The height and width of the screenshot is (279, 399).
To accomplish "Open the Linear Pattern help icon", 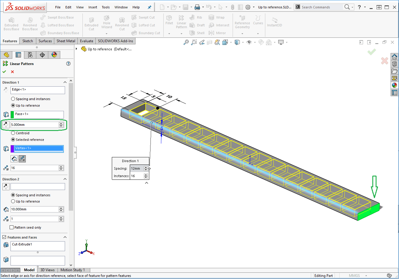I will [68, 64].
